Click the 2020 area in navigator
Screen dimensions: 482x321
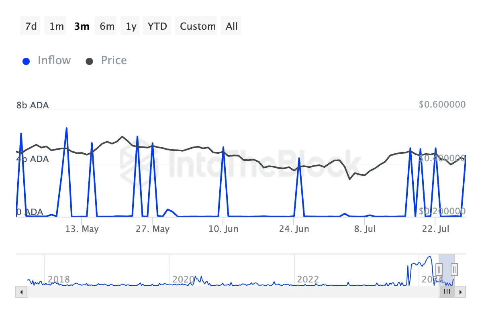click(x=183, y=279)
